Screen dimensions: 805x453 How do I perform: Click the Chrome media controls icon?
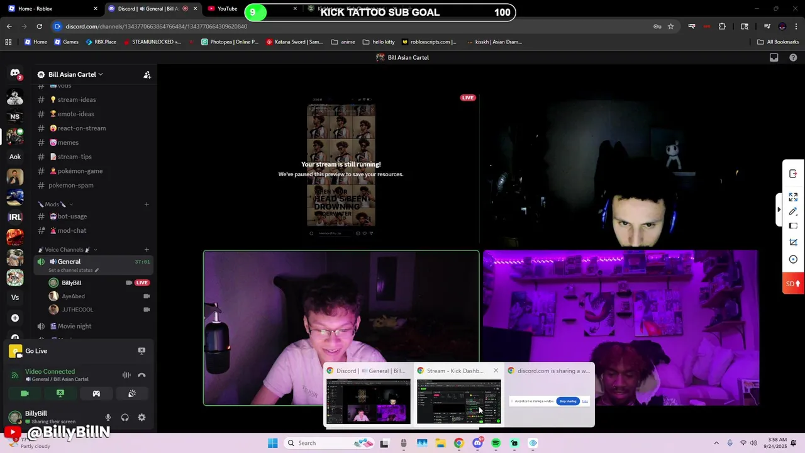pos(767,26)
